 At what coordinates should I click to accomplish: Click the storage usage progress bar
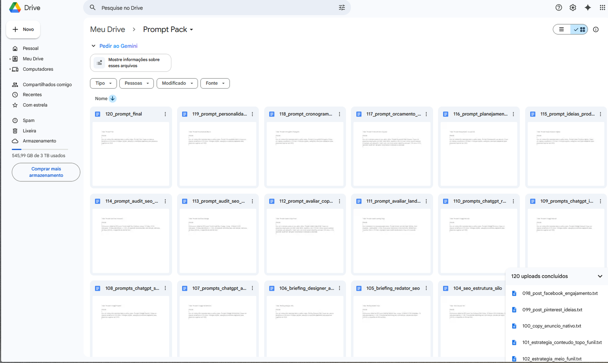(40, 149)
